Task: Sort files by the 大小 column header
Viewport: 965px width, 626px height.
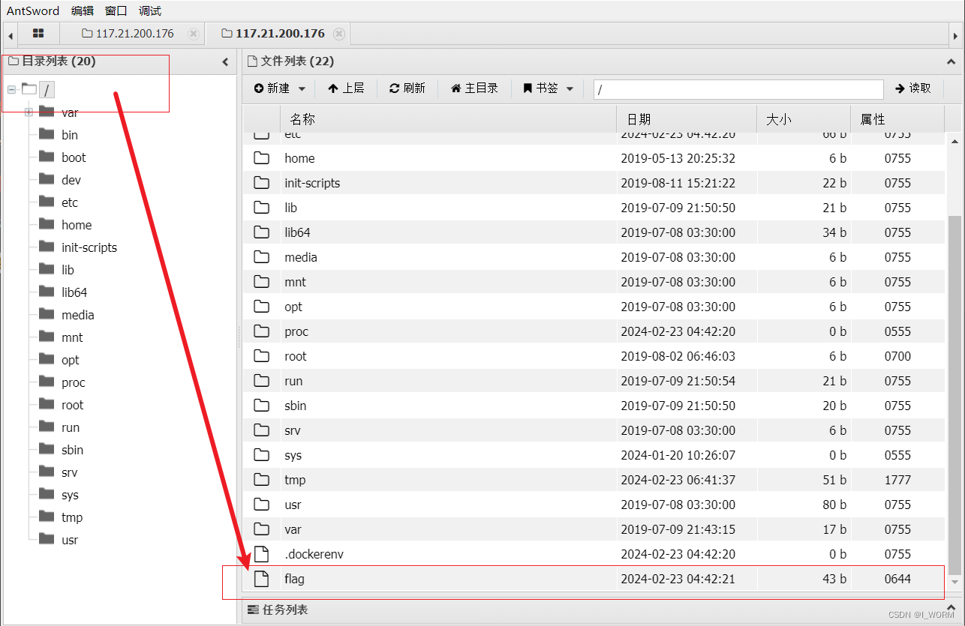Action: 778,118
